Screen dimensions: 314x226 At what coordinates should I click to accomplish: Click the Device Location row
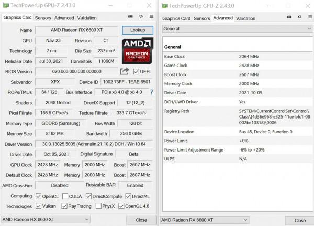(x=238, y=132)
